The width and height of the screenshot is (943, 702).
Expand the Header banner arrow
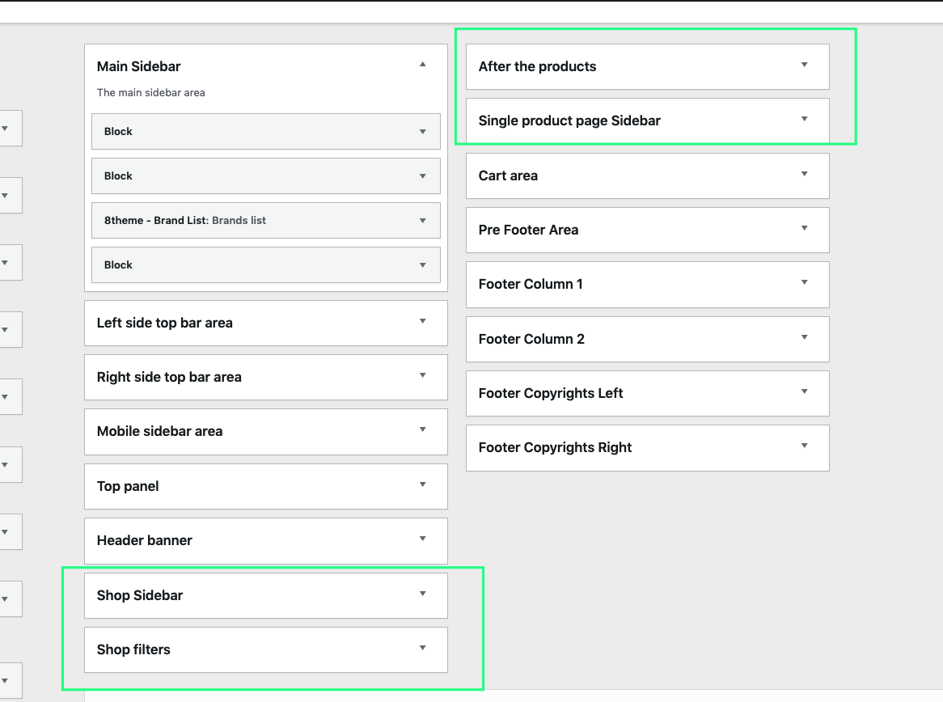(423, 539)
